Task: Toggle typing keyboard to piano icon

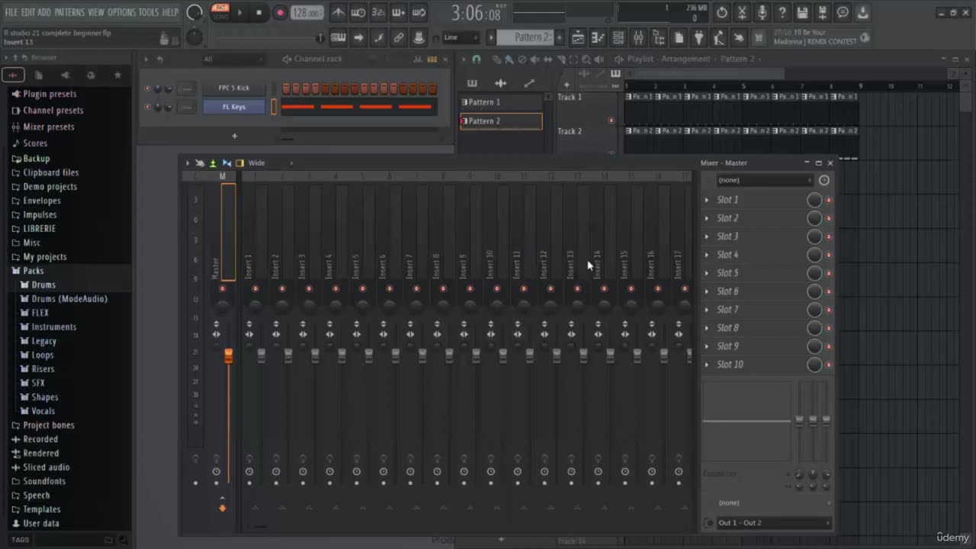Action: 339,37
